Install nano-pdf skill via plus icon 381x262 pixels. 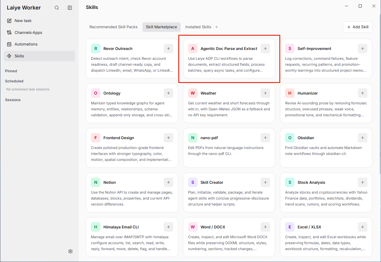click(x=265, y=138)
